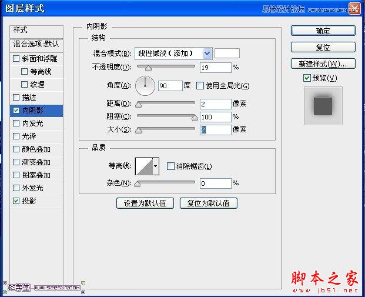Viewport: 365px width, 297px height.
Task: Close the 图层样式 dialog
Action: (354, 9)
